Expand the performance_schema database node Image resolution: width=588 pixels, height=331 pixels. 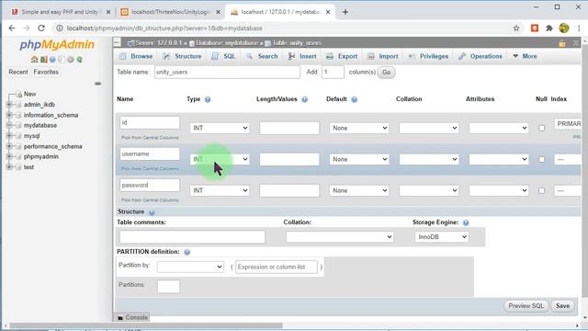tap(9, 146)
